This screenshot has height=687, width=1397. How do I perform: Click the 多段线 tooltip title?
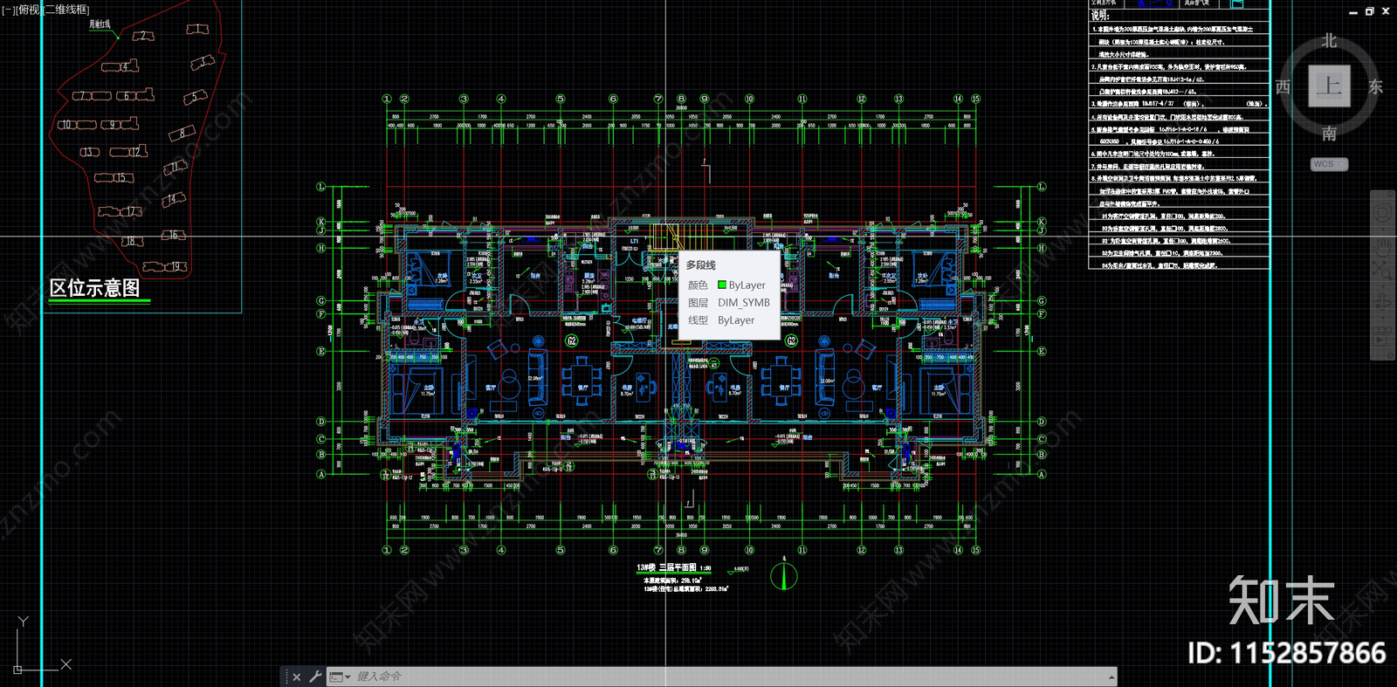pyautogui.click(x=700, y=265)
